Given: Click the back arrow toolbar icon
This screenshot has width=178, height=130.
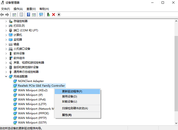Looking at the screenshot, I should click(2, 15).
